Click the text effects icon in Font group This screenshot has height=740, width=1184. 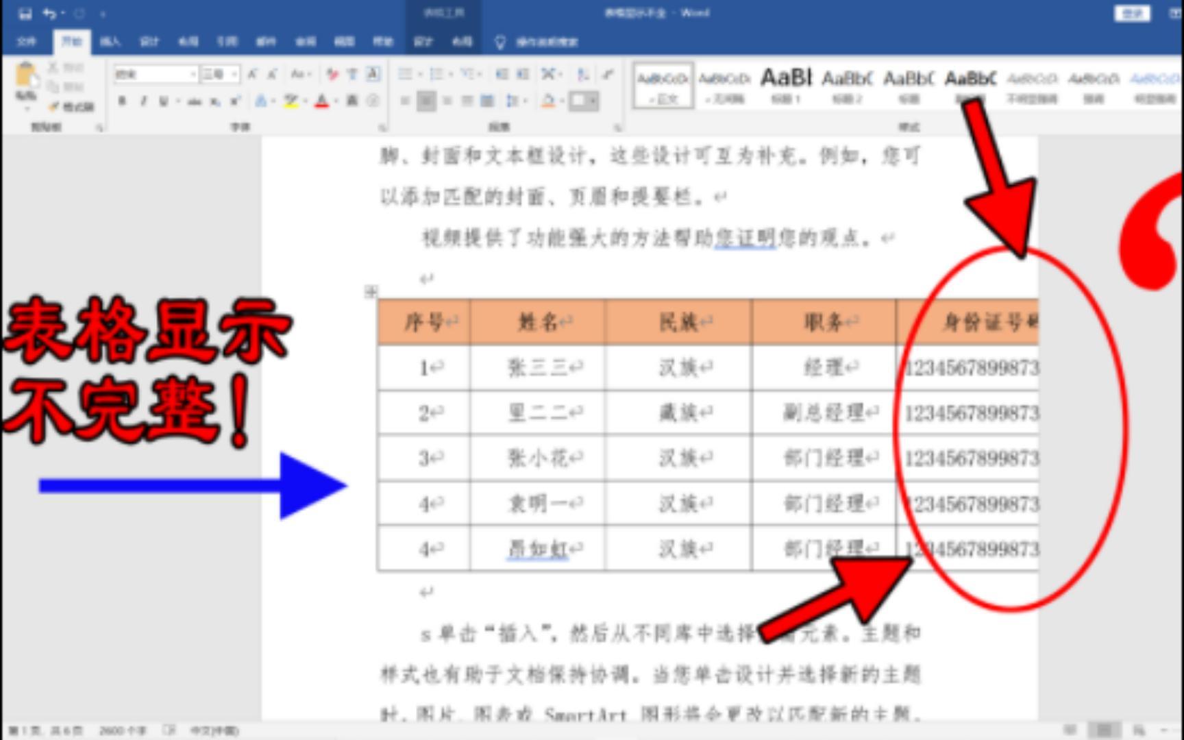pos(260,101)
